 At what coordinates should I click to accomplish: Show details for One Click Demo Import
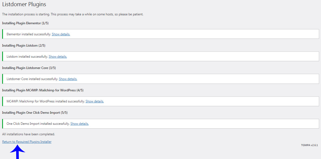(79, 124)
